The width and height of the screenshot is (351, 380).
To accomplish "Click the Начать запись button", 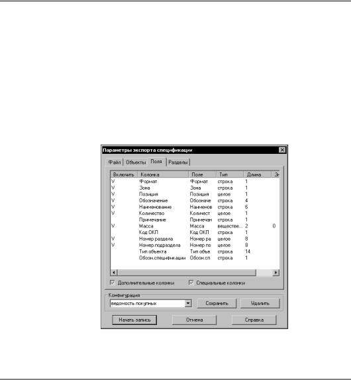I will [x=134, y=320].
